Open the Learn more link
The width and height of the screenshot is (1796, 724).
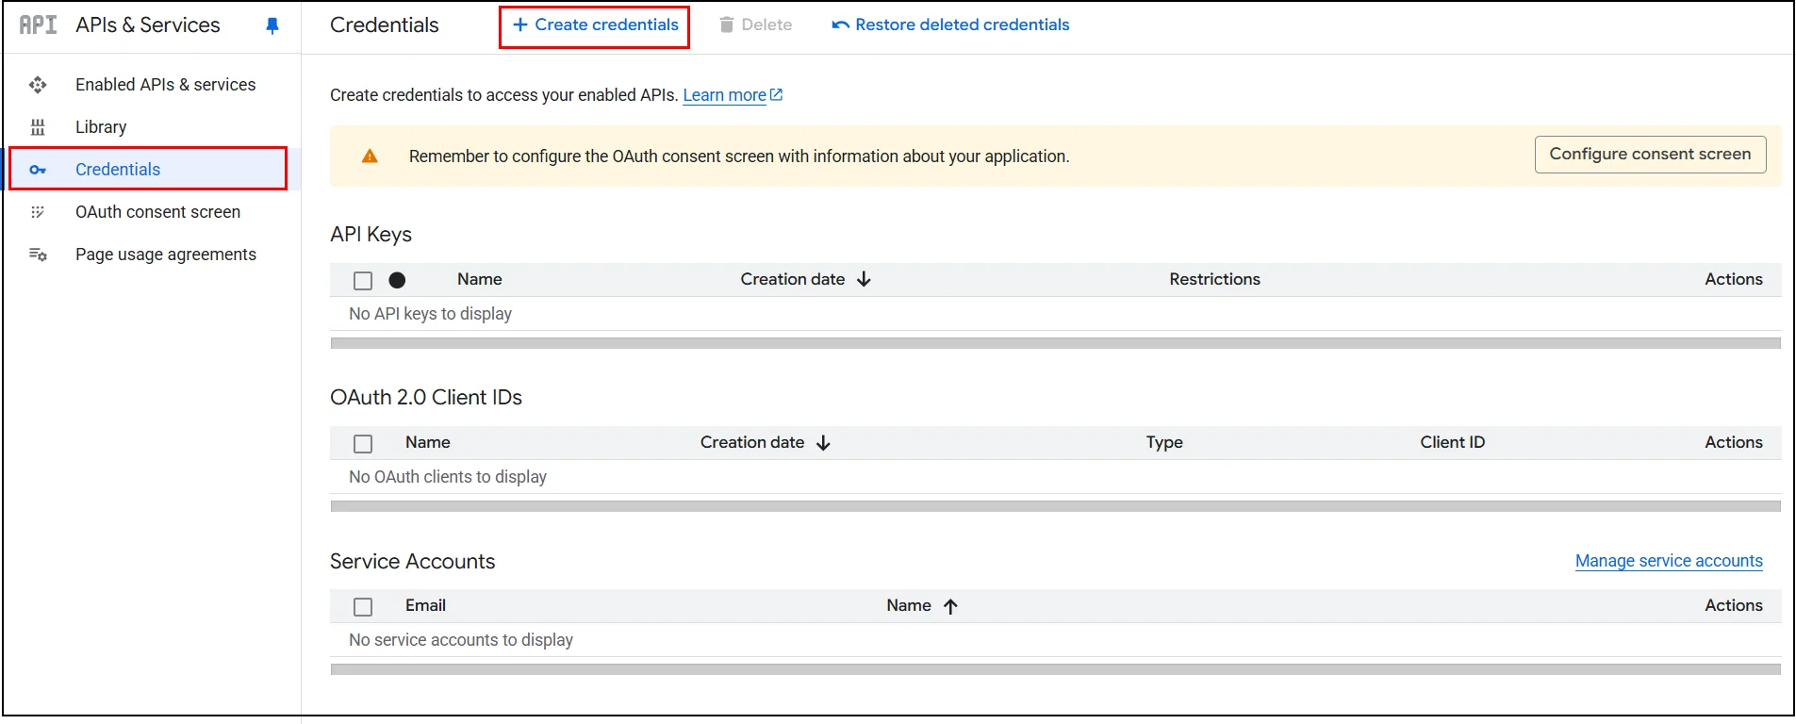pos(724,95)
